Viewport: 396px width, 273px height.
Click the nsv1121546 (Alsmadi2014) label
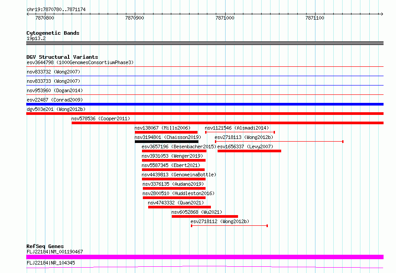pos(237,128)
